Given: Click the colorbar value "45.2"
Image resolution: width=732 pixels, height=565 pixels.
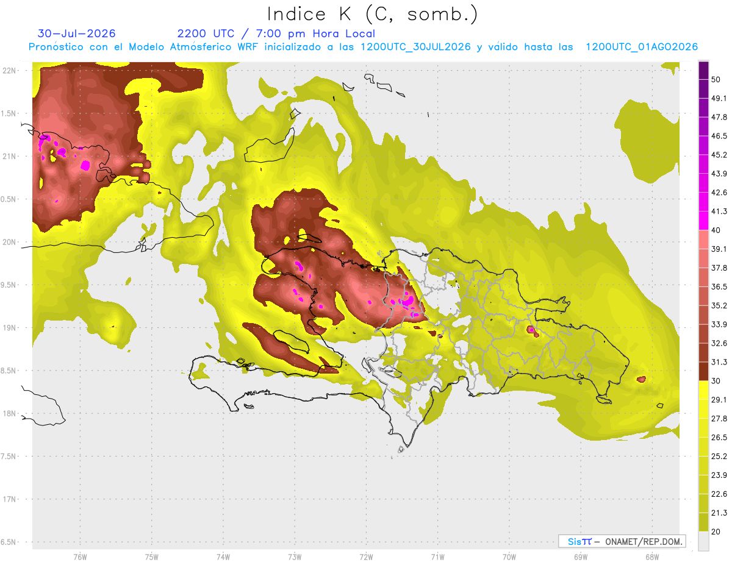Looking at the screenshot, I should click(719, 155).
